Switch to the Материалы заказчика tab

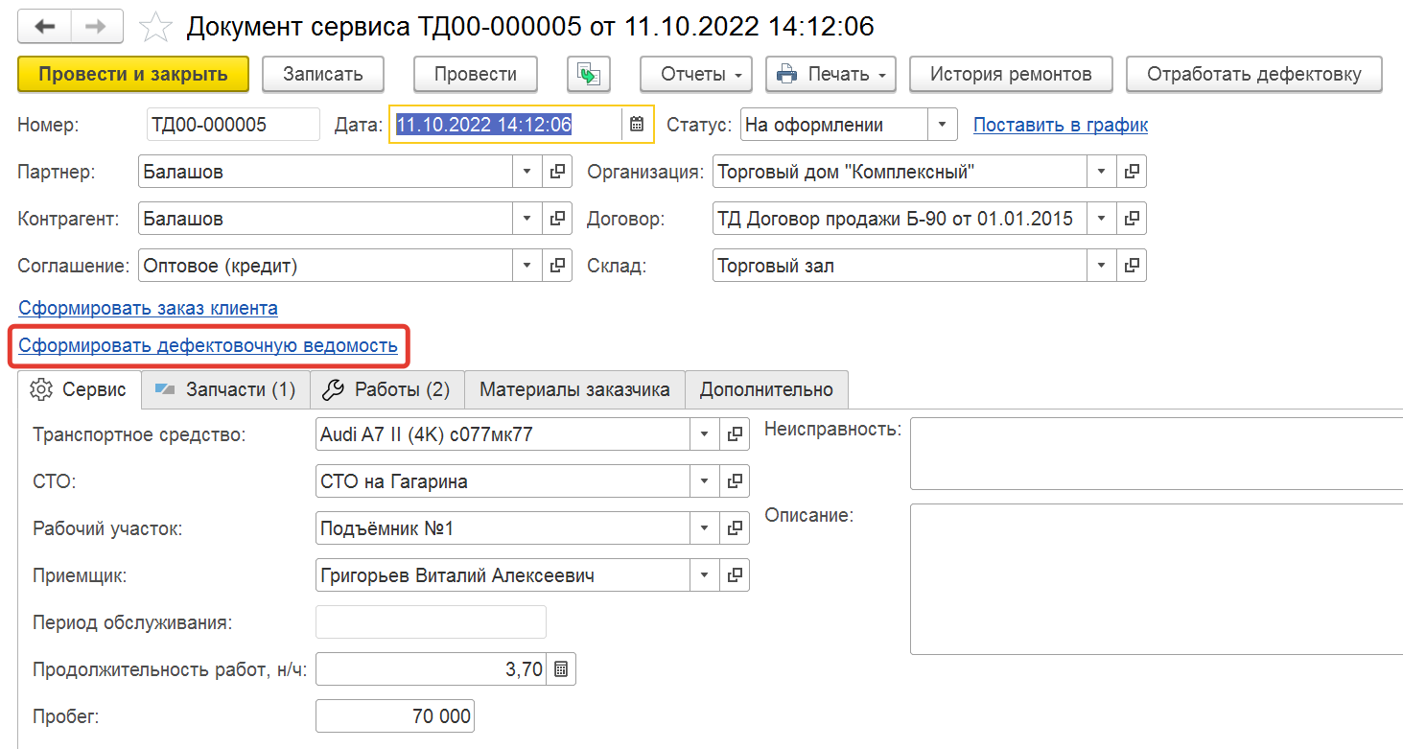click(x=574, y=389)
